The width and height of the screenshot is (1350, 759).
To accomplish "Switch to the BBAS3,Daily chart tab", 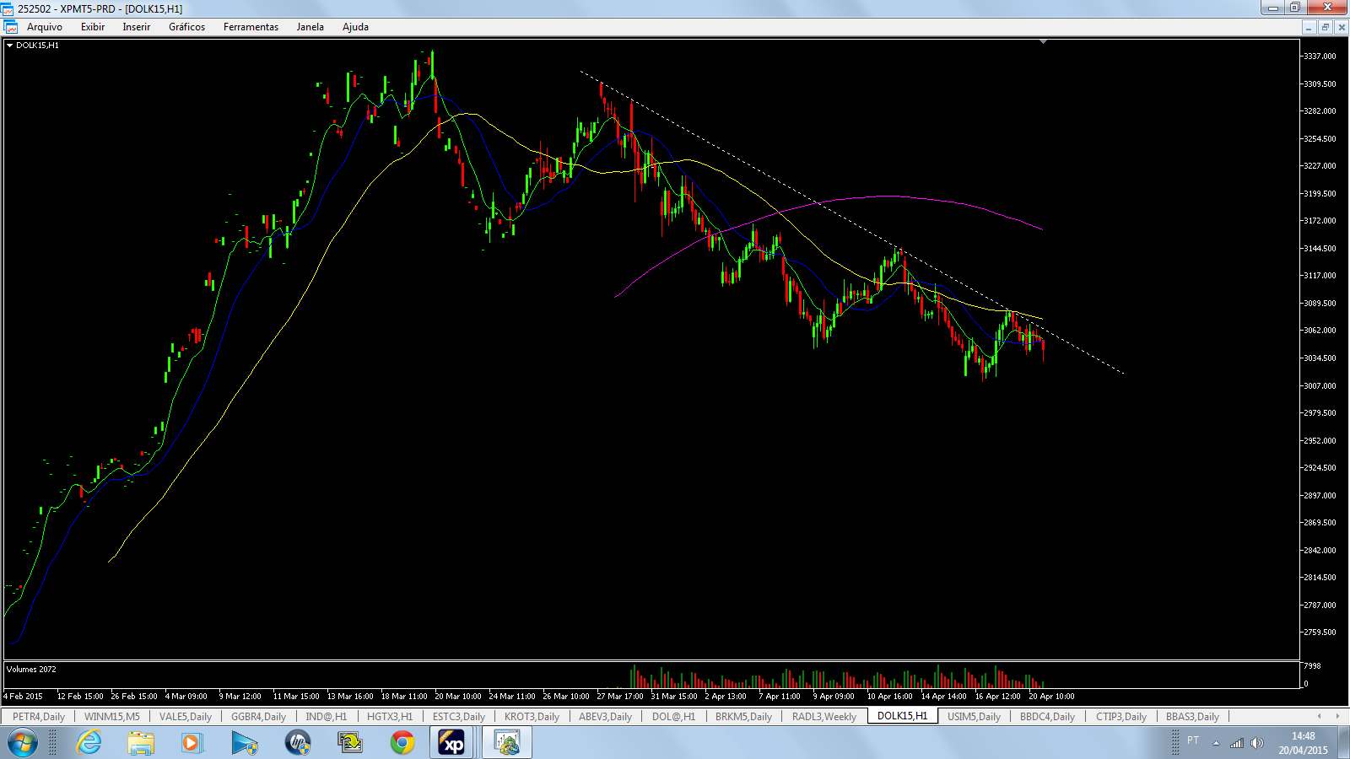I will point(1192,717).
